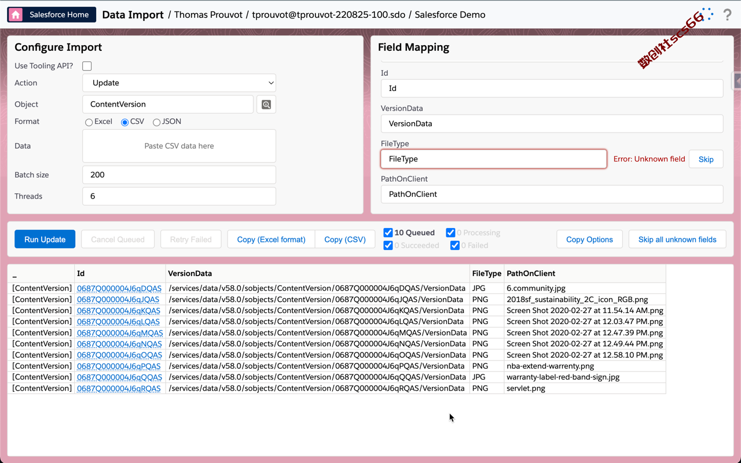Screen dimensions: 741x463
Task: Skip the unknown FileType field
Action: (x=706, y=159)
